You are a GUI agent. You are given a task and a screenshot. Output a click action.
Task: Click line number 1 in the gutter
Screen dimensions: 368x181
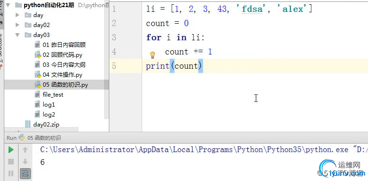tap(114, 9)
